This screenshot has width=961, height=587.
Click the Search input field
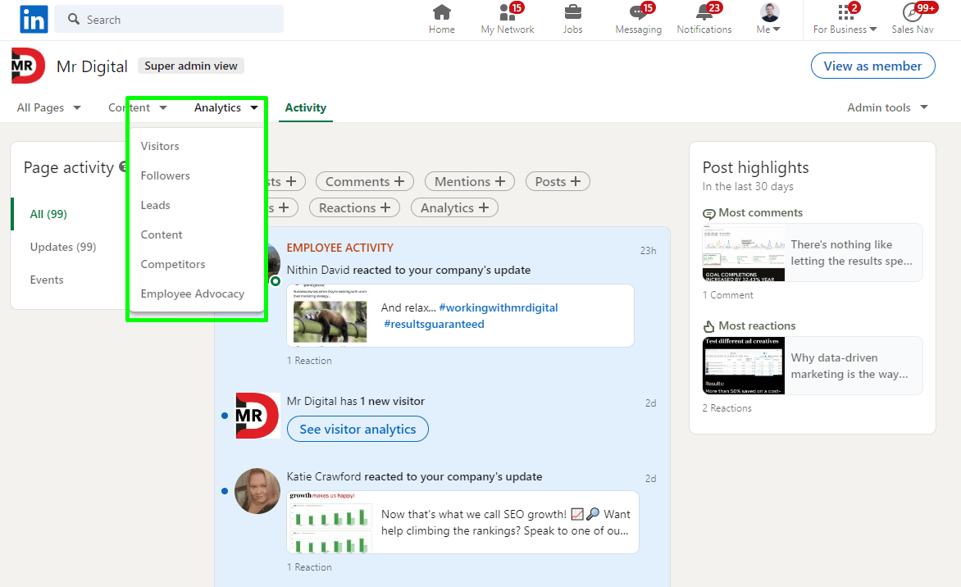168,19
